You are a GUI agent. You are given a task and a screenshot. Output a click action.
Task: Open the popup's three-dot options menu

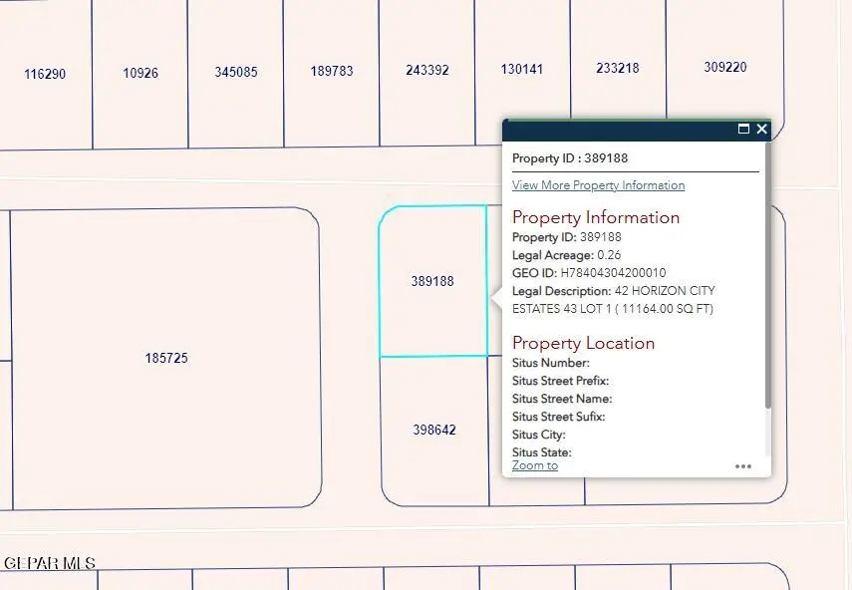click(x=743, y=465)
